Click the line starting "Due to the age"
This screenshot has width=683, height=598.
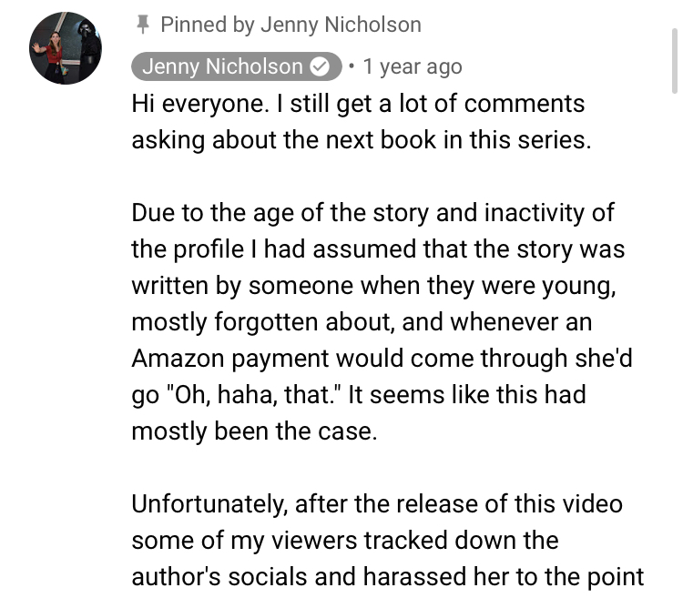coord(372,214)
